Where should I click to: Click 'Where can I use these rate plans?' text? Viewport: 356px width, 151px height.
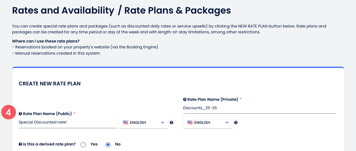[x=46, y=41]
